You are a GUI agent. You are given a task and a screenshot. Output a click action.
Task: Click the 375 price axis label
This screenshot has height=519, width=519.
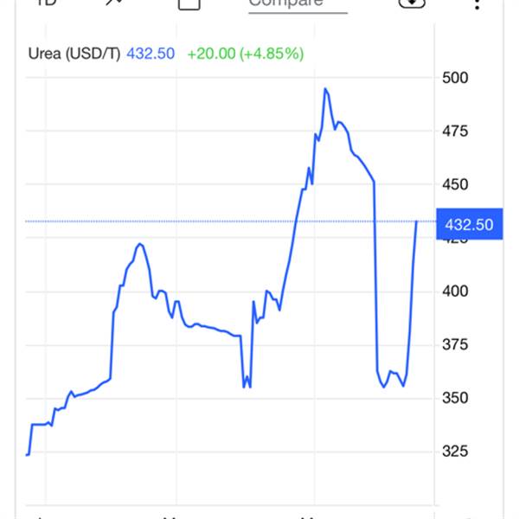coord(455,345)
